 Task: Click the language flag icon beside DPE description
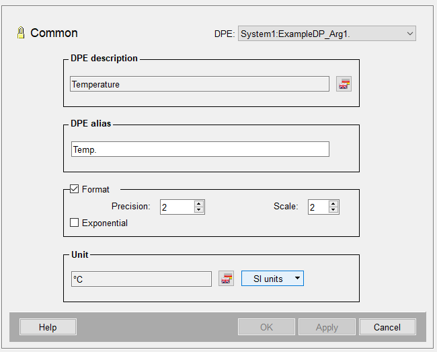(x=344, y=83)
